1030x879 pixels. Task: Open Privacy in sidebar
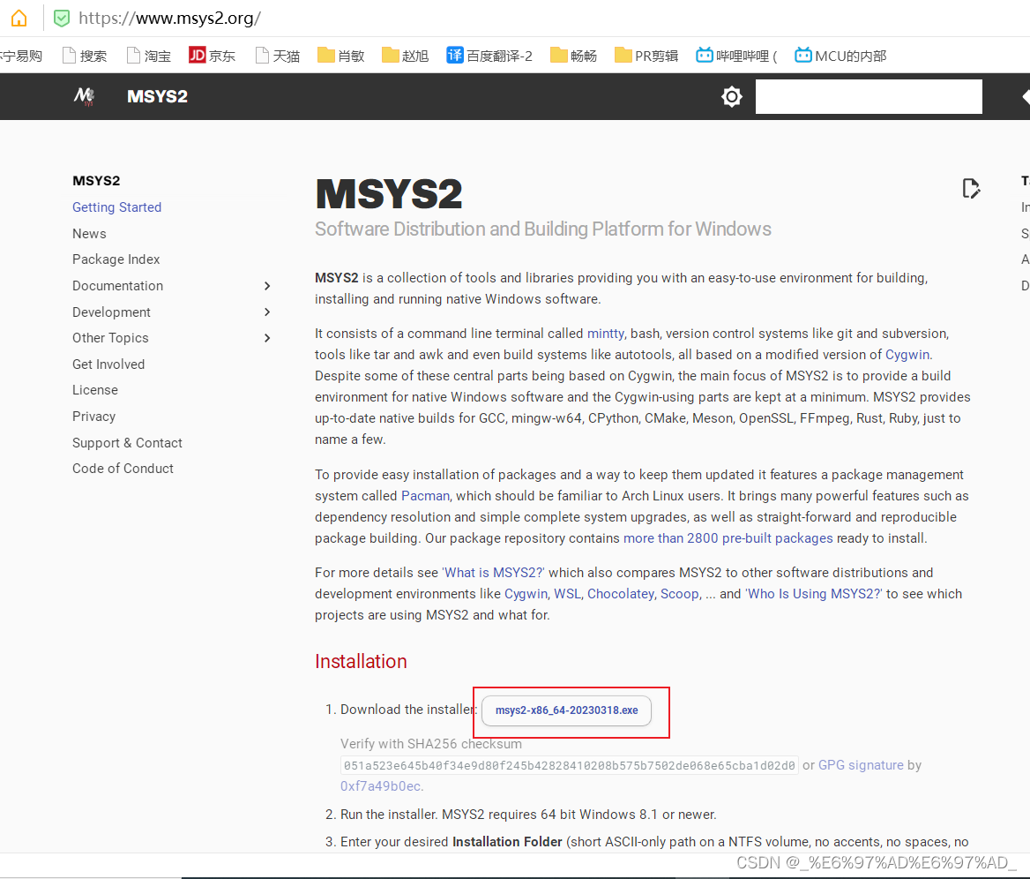(94, 417)
